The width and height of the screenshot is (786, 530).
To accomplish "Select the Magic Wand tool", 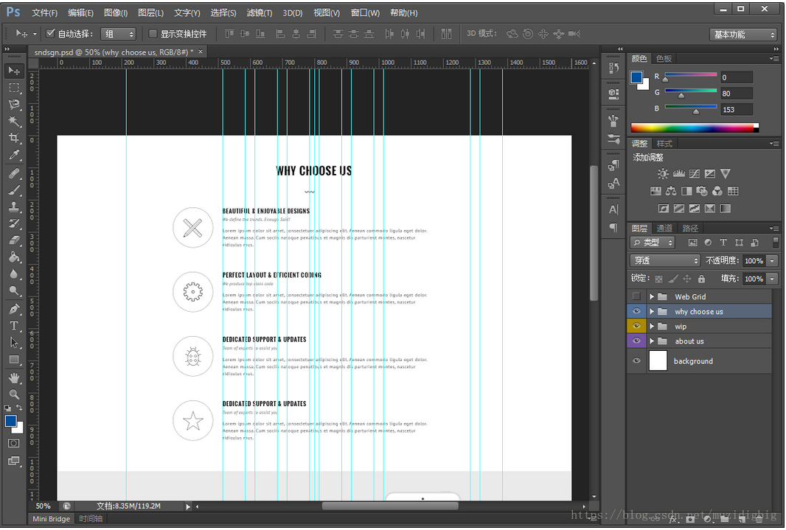I will point(14,122).
